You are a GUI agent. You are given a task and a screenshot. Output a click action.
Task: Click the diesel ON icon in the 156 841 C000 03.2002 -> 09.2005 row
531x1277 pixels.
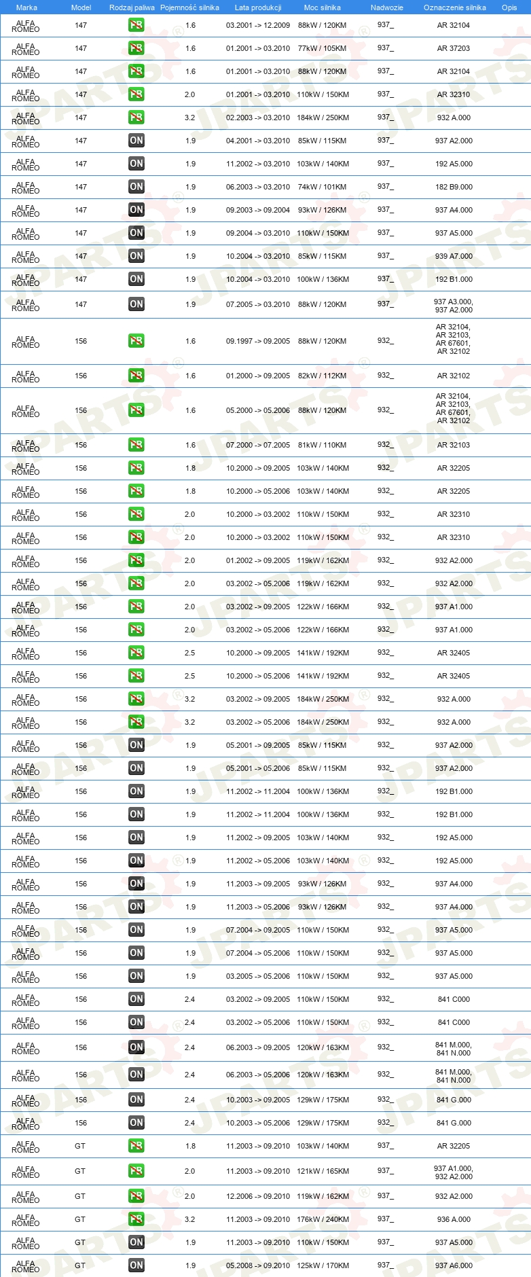pyautogui.click(x=136, y=999)
